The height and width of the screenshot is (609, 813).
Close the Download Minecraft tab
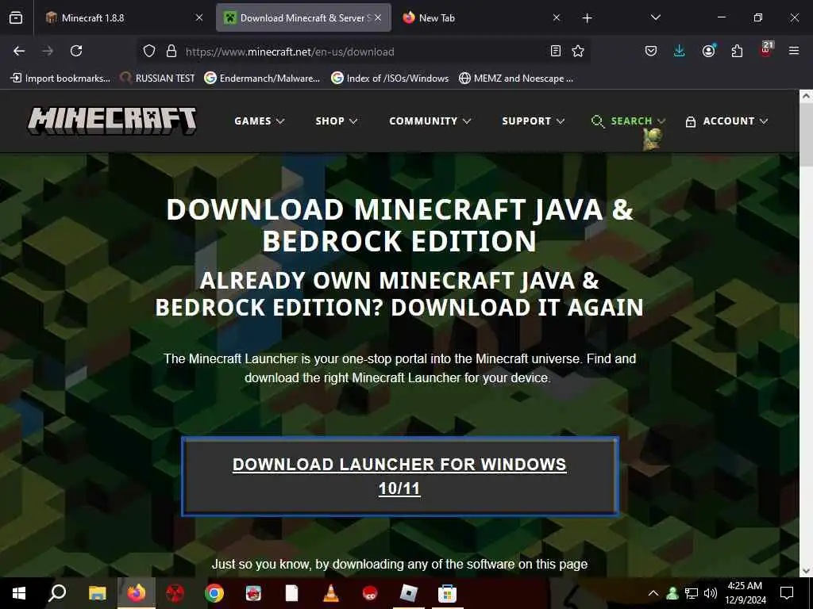pos(378,17)
